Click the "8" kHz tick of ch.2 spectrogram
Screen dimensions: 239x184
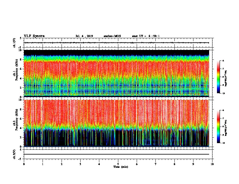21,109
